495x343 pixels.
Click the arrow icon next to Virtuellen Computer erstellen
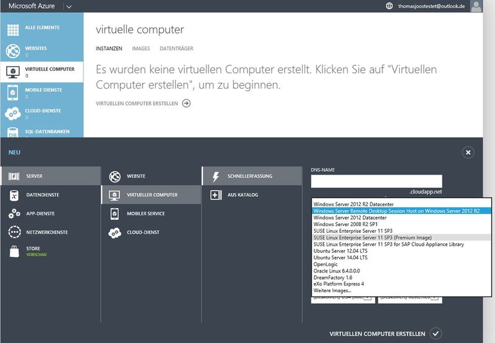186,103
